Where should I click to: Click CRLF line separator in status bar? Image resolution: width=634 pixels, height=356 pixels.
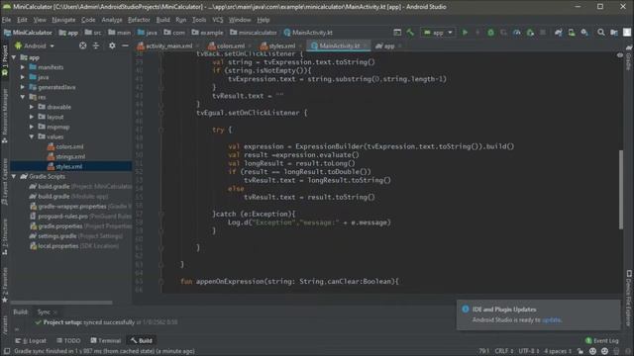click(x=504, y=351)
